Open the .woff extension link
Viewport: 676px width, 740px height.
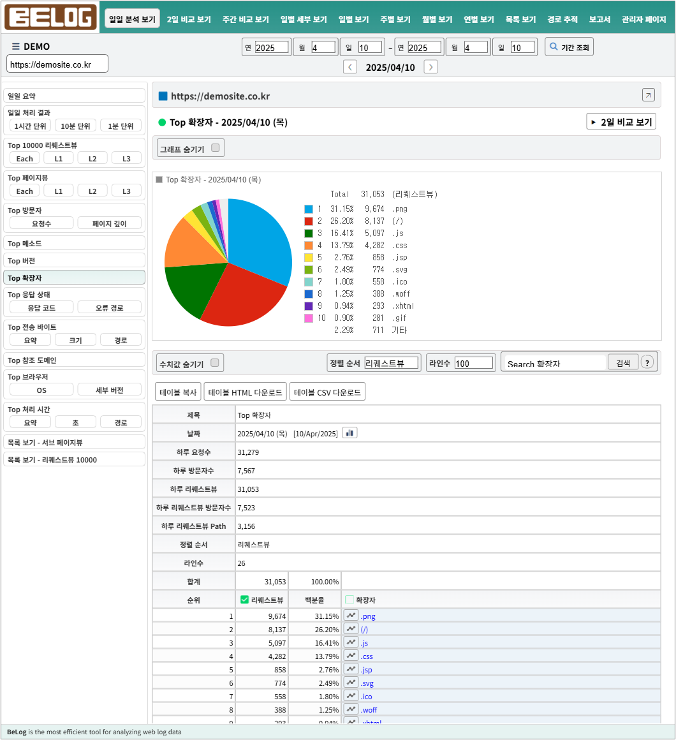369,709
